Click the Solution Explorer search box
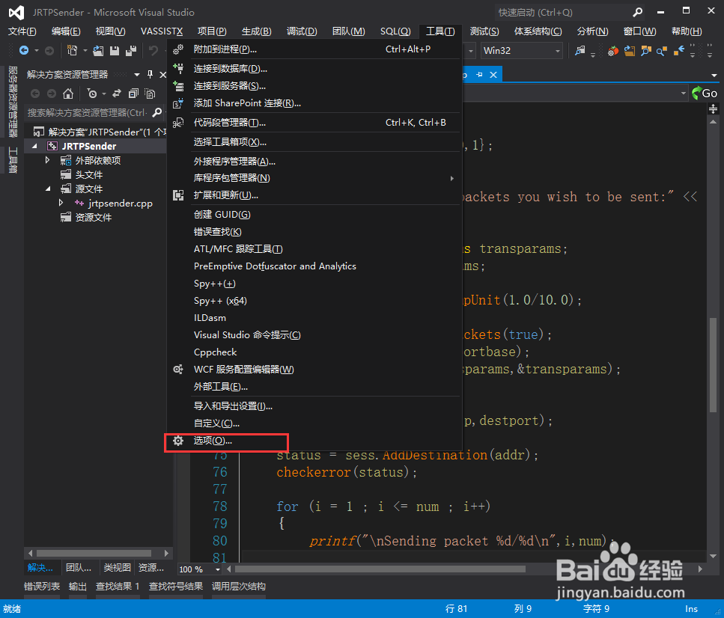 tap(90, 111)
